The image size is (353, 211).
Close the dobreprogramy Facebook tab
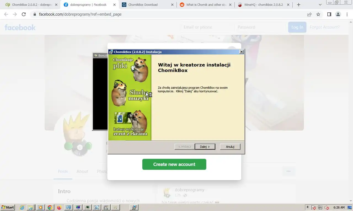tap(114, 5)
